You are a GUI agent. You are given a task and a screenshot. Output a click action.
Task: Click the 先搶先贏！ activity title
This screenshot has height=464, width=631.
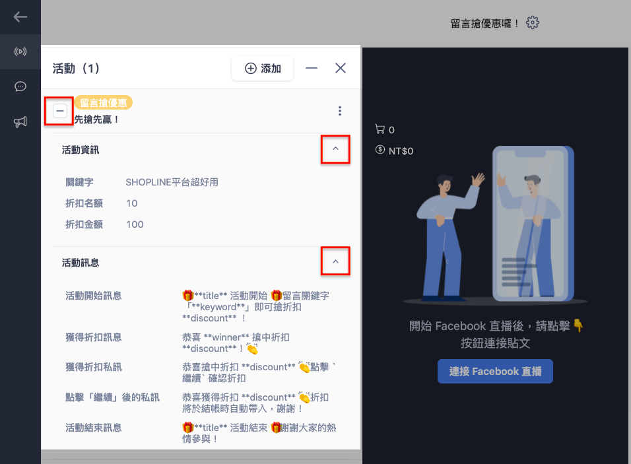(96, 119)
